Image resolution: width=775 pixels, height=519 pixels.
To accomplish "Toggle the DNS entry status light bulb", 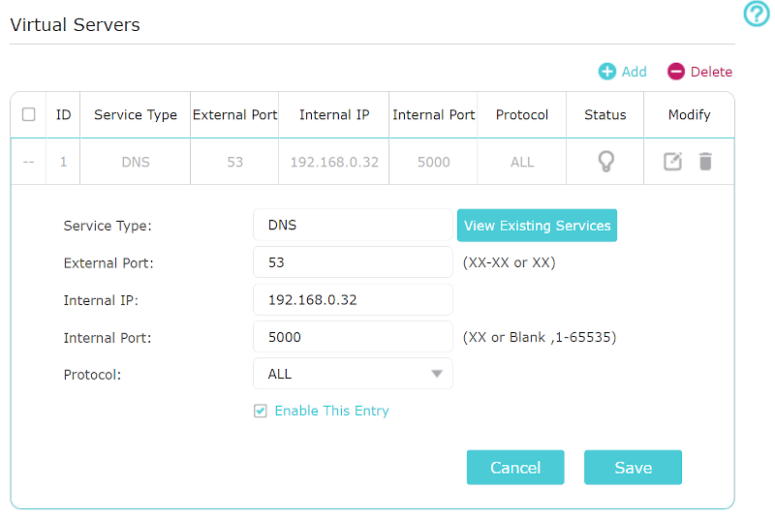I will pyautogui.click(x=605, y=162).
